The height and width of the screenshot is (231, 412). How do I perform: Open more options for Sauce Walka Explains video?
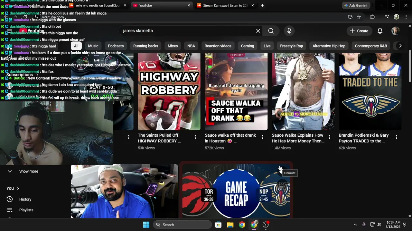point(329,137)
